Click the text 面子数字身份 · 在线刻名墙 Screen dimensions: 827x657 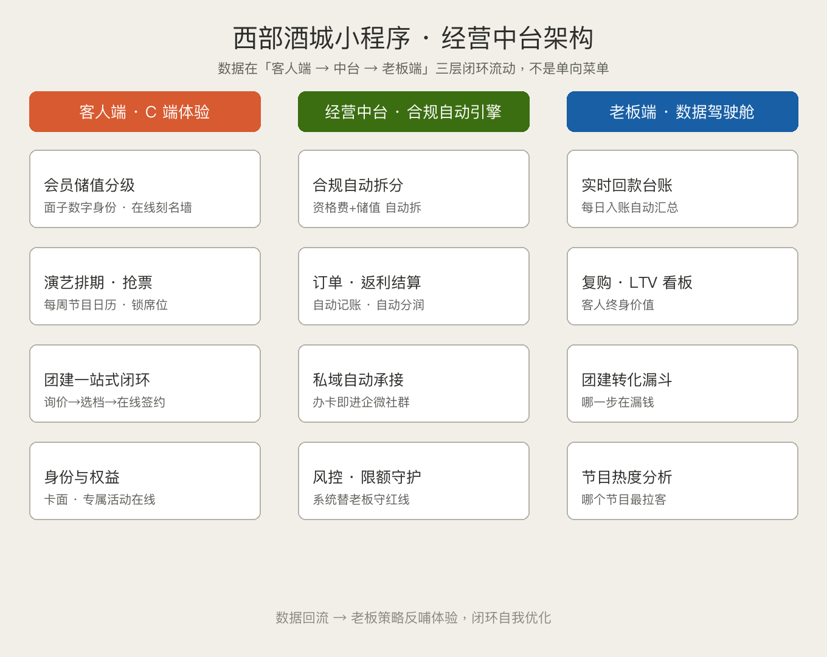click(x=118, y=207)
